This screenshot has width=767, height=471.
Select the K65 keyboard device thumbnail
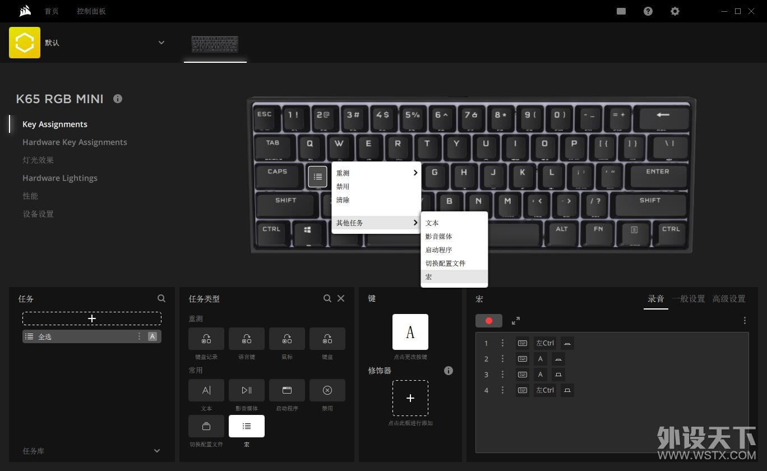click(x=215, y=44)
